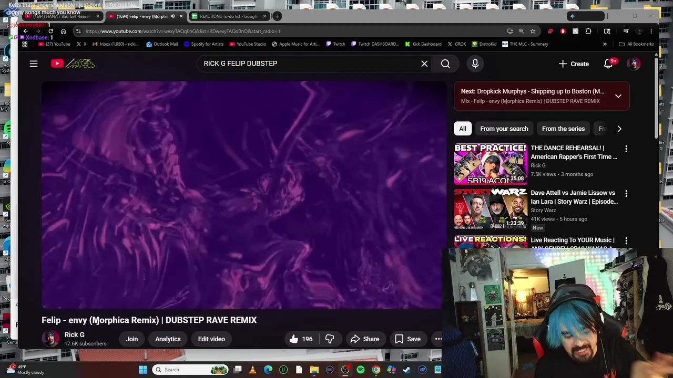Dislike the Felip envy video

[x=330, y=339]
